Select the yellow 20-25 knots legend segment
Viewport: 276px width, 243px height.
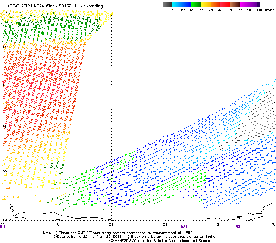(206, 4)
